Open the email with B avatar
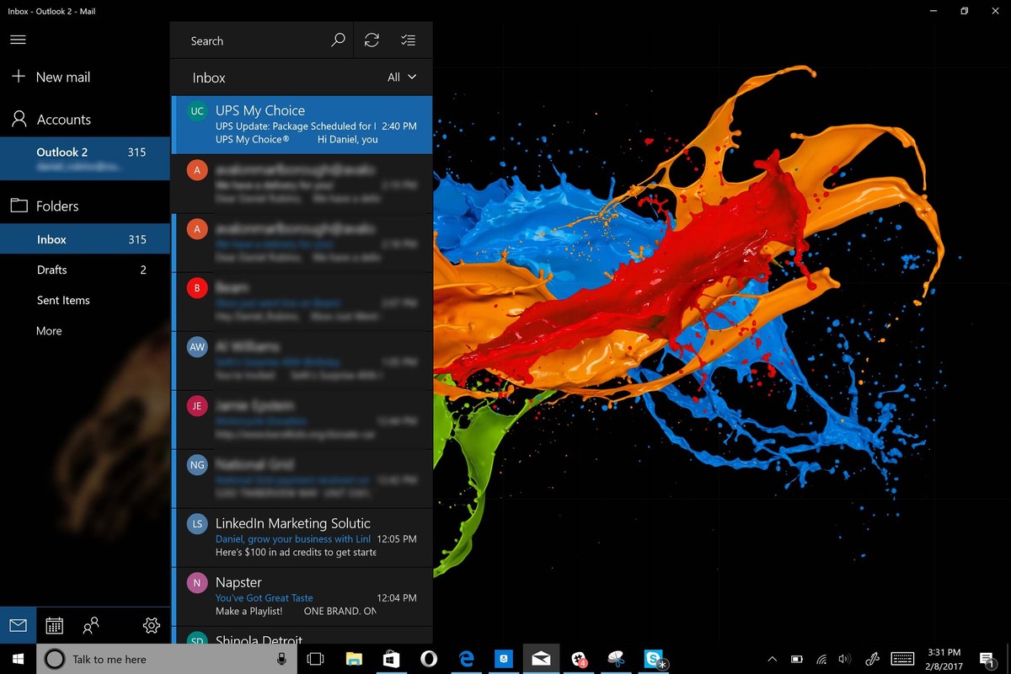Image resolution: width=1011 pixels, height=674 pixels. (x=302, y=302)
